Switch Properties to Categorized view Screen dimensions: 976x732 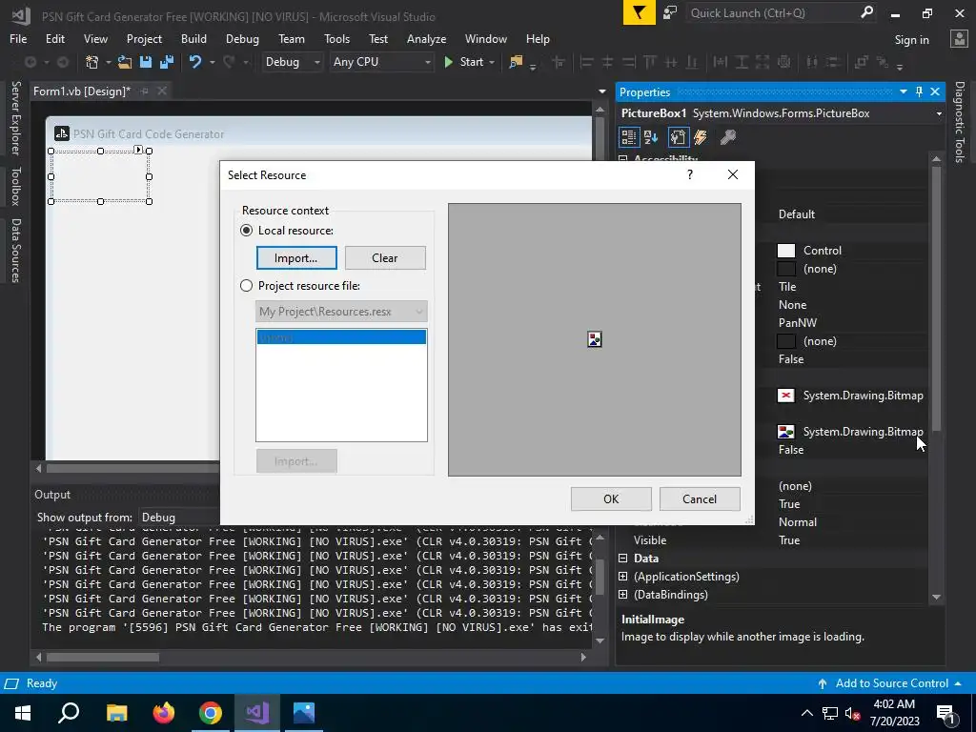(x=629, y=137)
